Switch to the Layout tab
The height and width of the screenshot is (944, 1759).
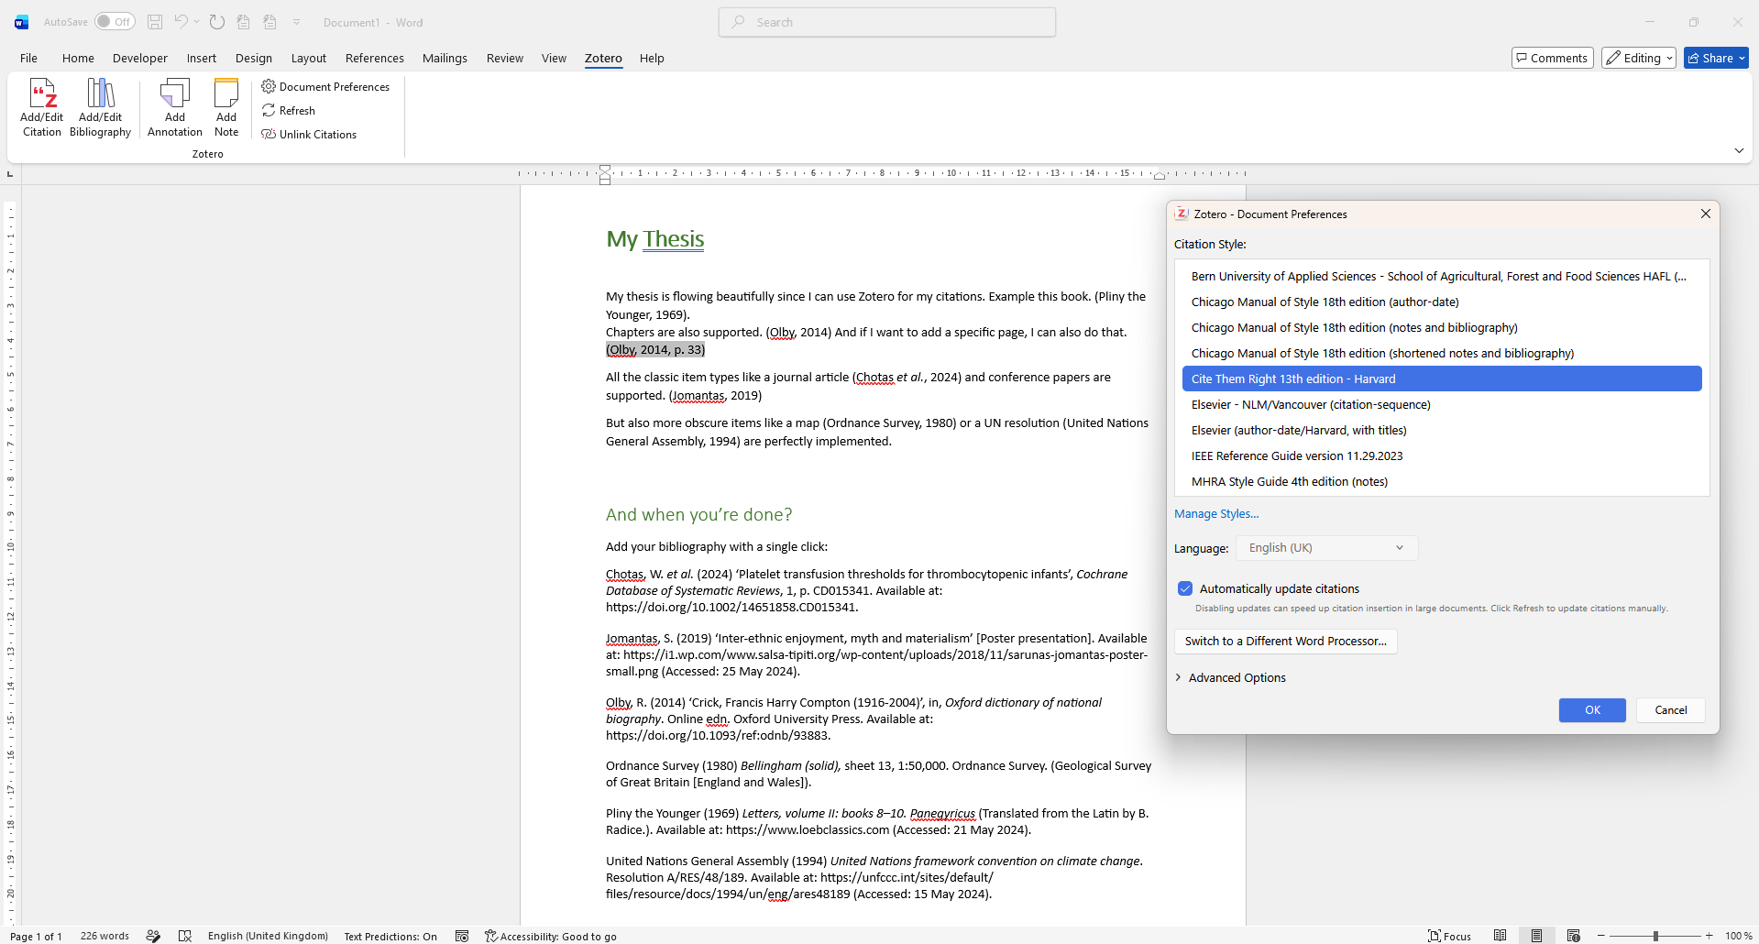tap(309, 58)
